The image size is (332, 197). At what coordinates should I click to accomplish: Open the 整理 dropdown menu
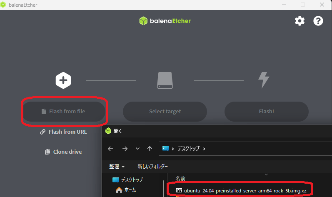tap(117, 167)
